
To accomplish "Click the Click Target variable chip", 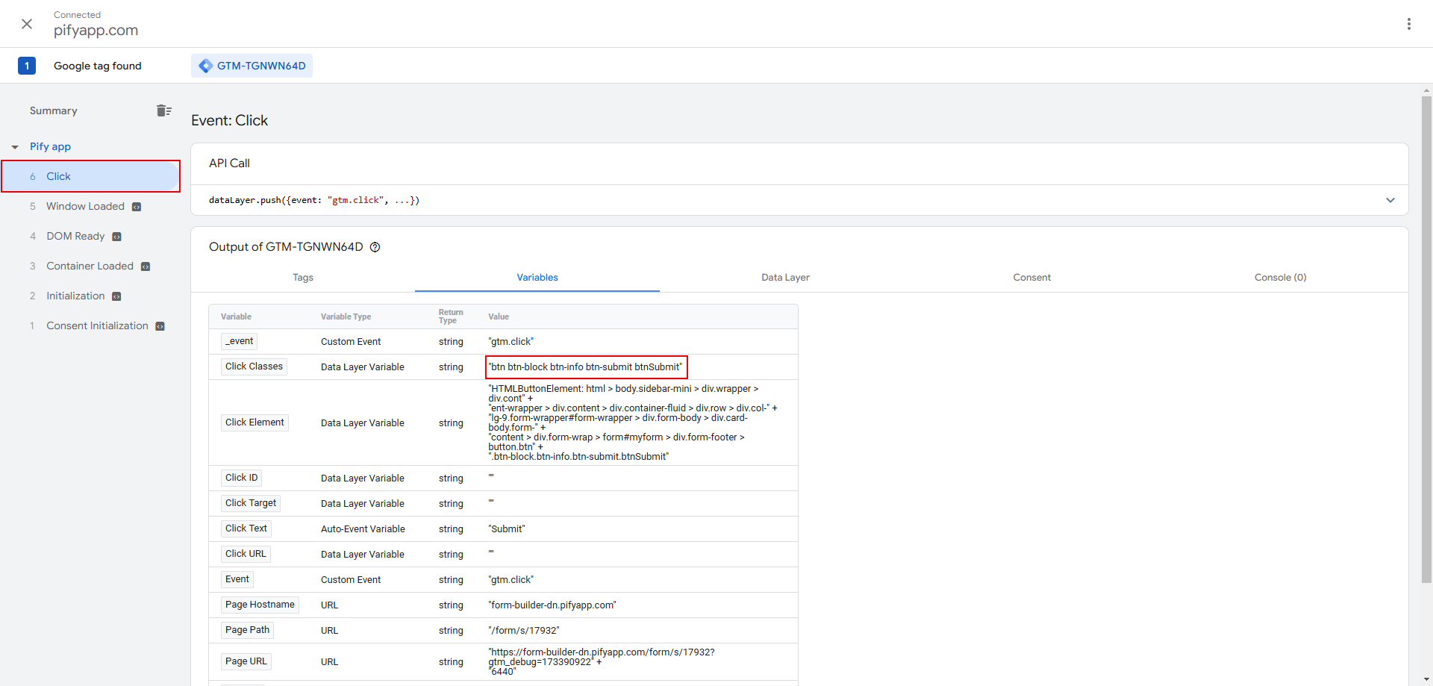I will pos(251,503).
